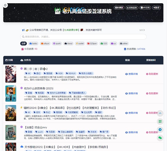
Task: Click the 九书资源分享 announcement link
Action: (x=71, y=30)
